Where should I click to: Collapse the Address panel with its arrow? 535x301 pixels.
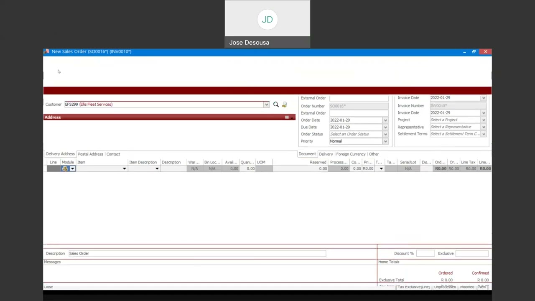[x=292, y=117]
